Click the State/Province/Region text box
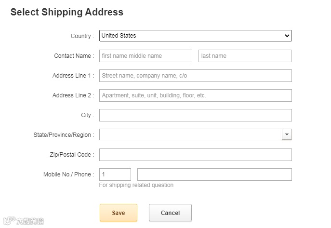Viewport: 331px width, 228px height. 190,134
